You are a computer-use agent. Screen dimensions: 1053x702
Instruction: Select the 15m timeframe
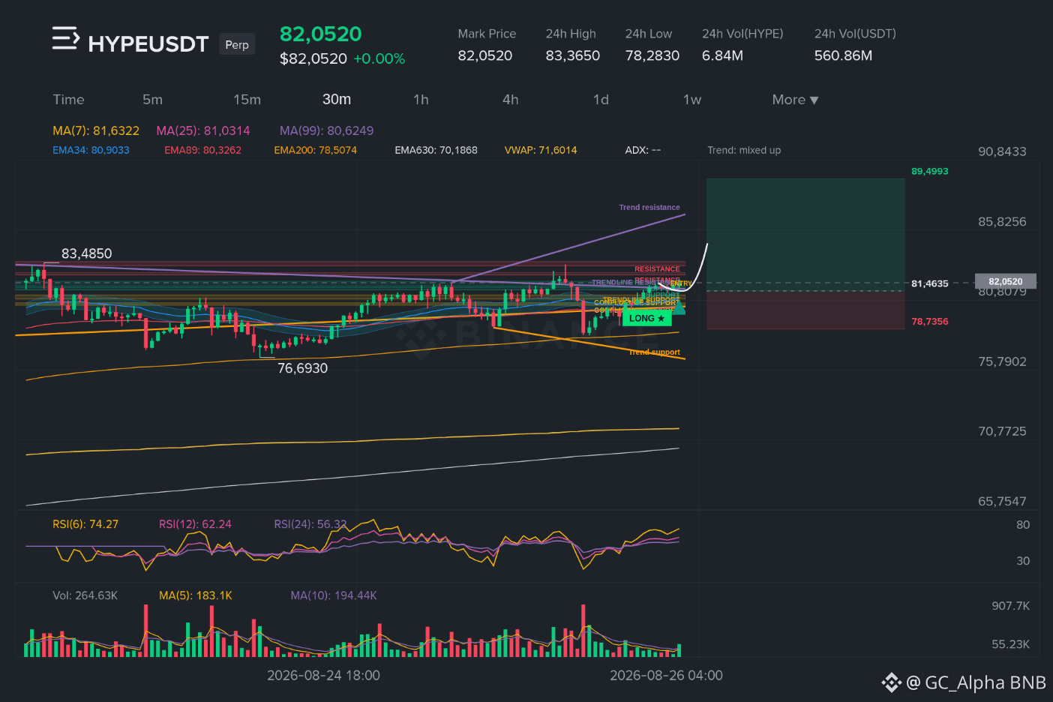(247, 100)
